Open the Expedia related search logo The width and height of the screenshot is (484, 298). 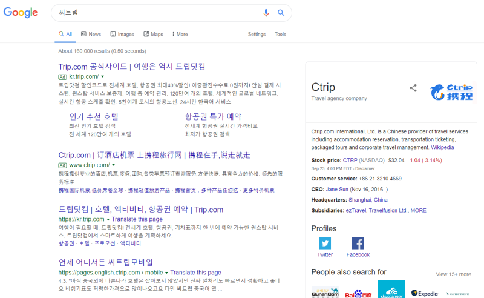coord(425,293)
